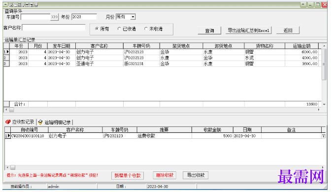This screenshot has height=192, width=333.
Task: Focus the 车牌号 input field
Action: (35, 17)
